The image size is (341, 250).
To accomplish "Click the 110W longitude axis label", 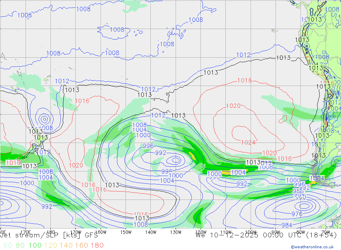I will pyautogui.click(x=226, y=232).
